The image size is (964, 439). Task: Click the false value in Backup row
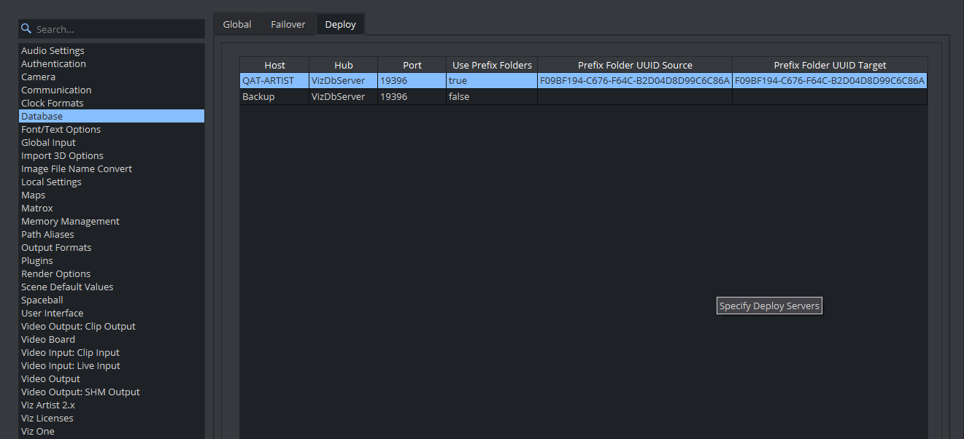pyautogui.click(x=459, y=96)
